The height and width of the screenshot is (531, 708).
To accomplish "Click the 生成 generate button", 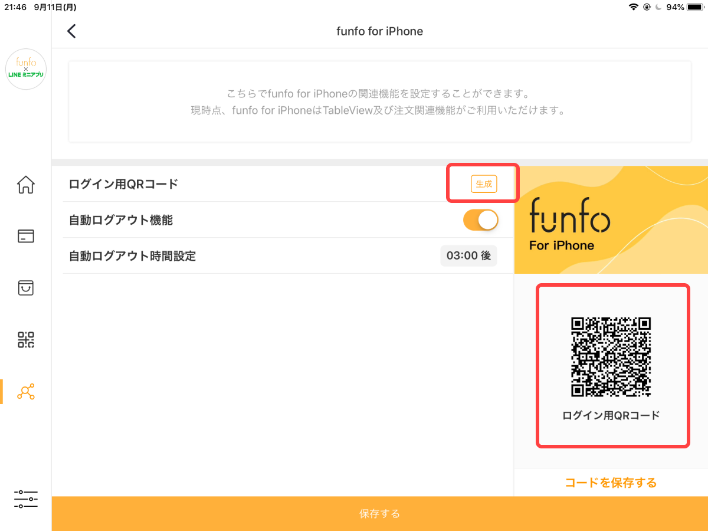I will click(x=484, y=184).
